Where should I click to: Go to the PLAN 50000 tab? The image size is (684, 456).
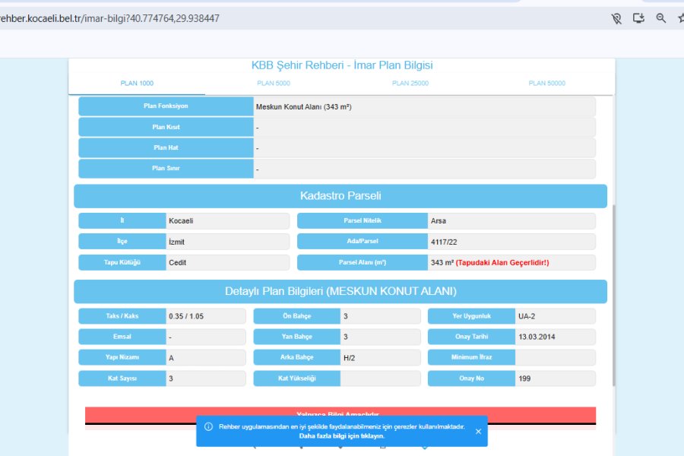(546, 84)
